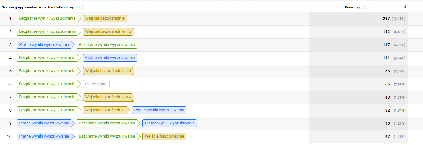Click the 117 conversions value in row 3

click(x=386, y=45)
